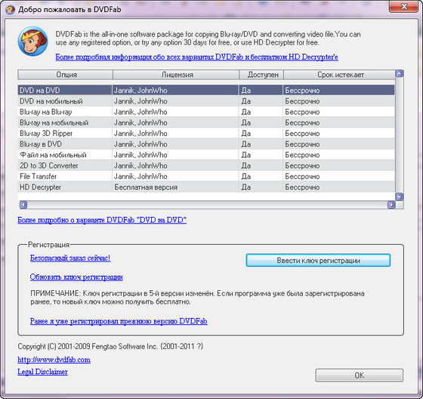
Task: Select the "Blu-ray 3D Ripper" row
Action: 206,133
